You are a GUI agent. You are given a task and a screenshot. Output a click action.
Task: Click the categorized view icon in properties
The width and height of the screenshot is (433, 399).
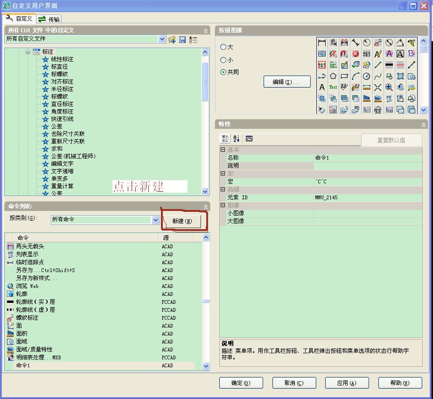[225, 139]
